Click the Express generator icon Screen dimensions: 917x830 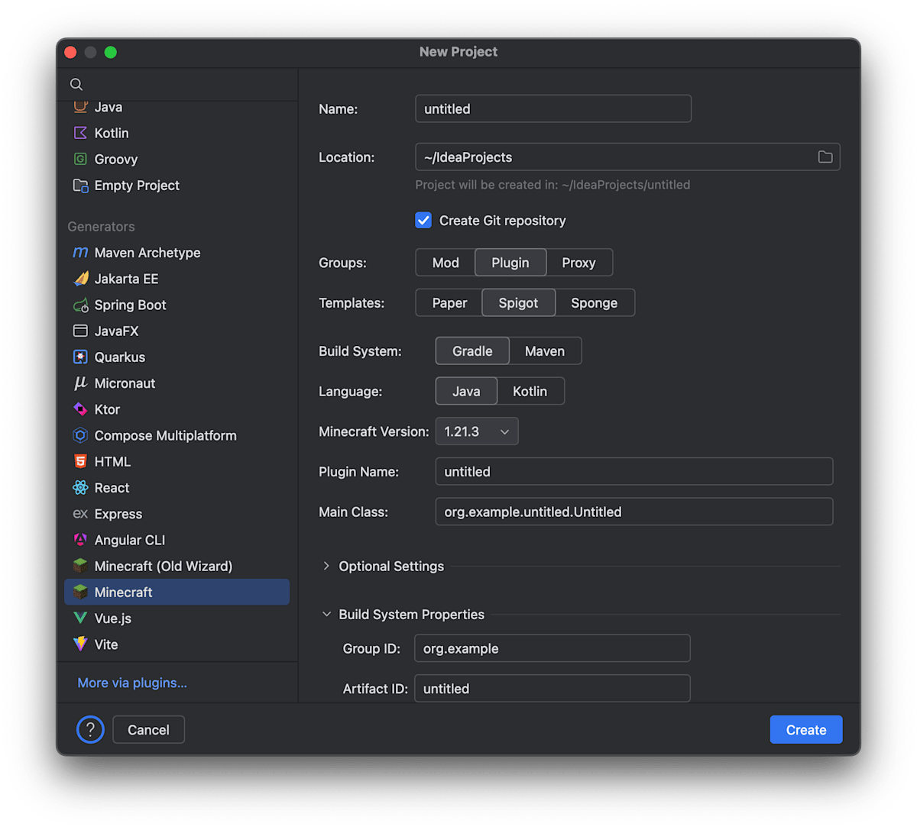coord(80,514)
